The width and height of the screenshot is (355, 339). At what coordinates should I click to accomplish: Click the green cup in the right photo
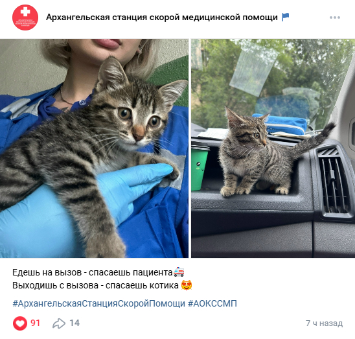(x=200, y=168)
